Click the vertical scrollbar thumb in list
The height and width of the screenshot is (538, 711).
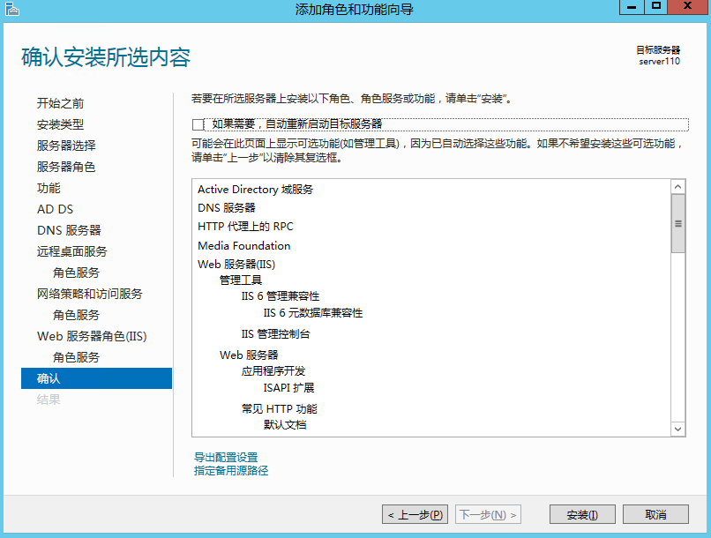(x=677, y=223)
